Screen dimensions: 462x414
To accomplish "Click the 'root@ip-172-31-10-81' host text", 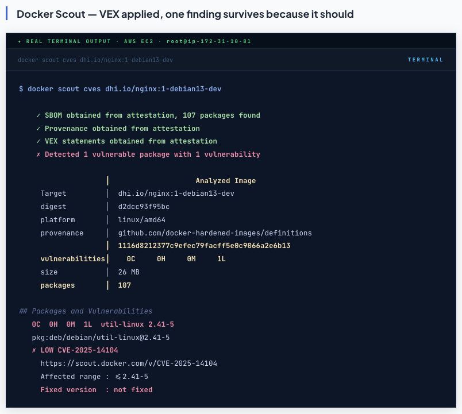I will click(209, 41).
